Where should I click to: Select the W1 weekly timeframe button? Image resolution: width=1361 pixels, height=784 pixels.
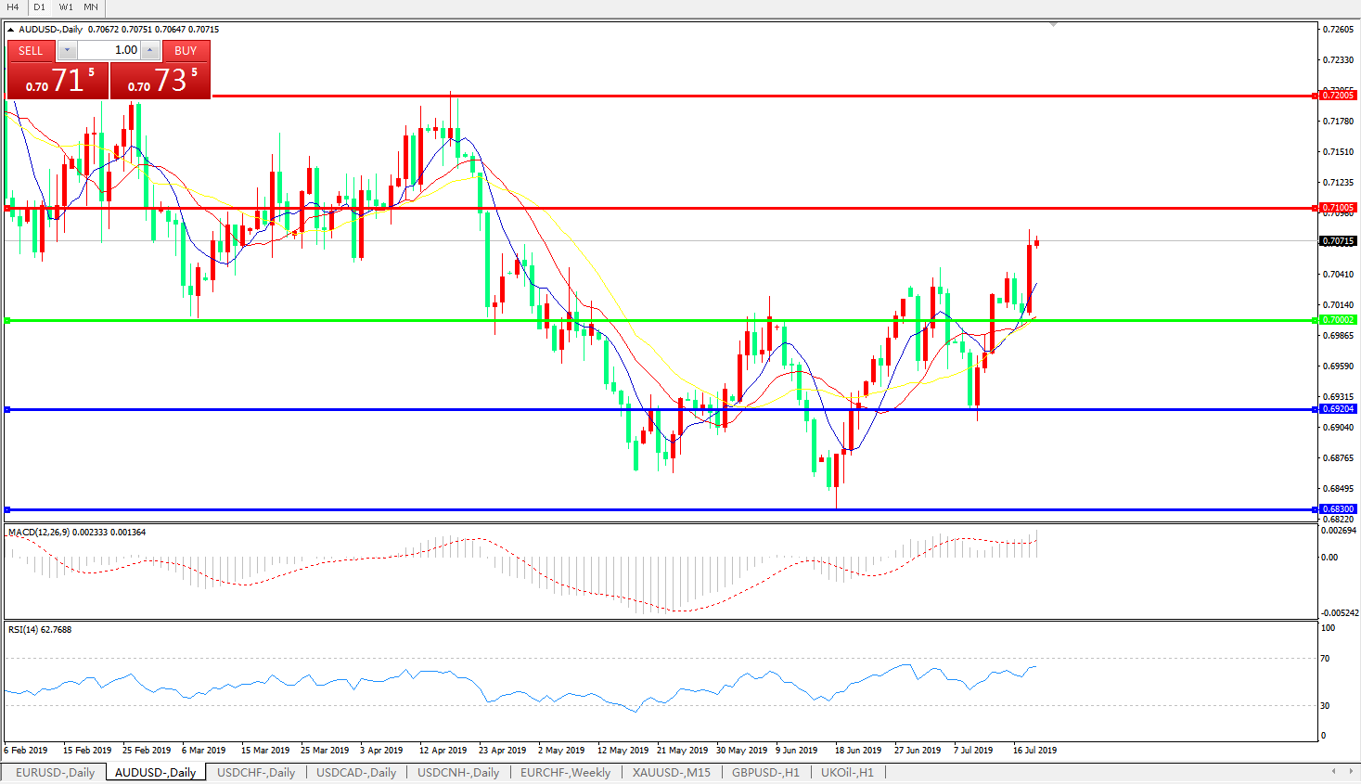click(66, 6)
